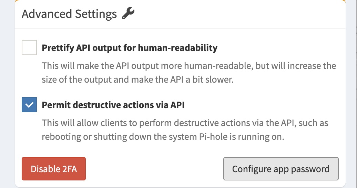
Task: Click empty space between the two bottom buttons
Action: pyautogui.click(x=154, y=169)
